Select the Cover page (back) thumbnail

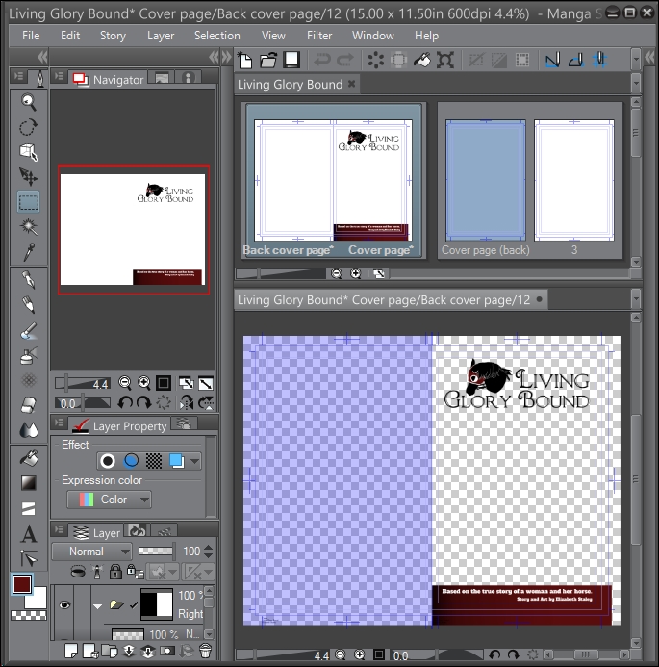(486, 180)
